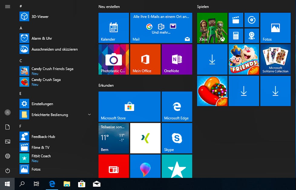Open the teal star tile in Erkunden group

coord(177,166)
